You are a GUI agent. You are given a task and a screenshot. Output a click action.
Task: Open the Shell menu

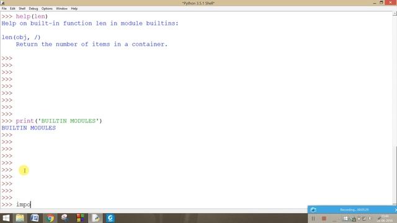(22, 9)
